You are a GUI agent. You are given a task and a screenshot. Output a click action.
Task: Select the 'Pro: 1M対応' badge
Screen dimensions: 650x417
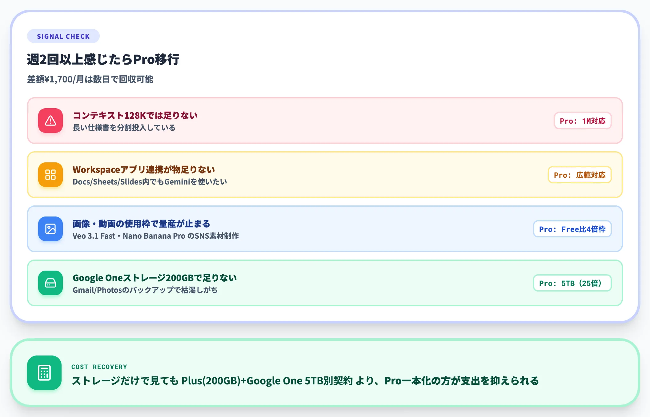coord(583,121)
